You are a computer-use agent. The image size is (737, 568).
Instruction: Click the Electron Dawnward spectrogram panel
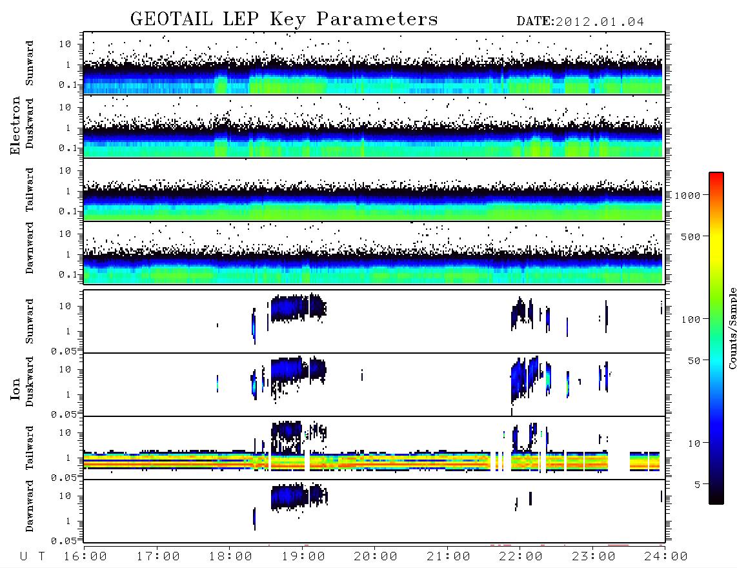tap(374, 253)
